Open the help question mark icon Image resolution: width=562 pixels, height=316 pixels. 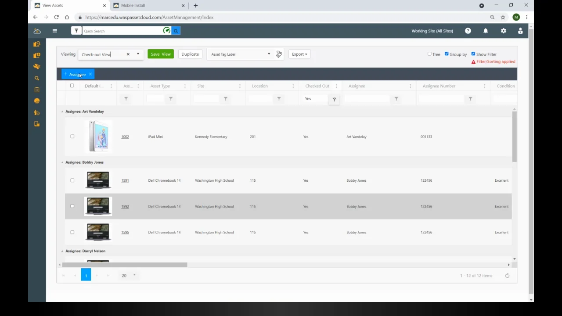[x=468, y=31]
